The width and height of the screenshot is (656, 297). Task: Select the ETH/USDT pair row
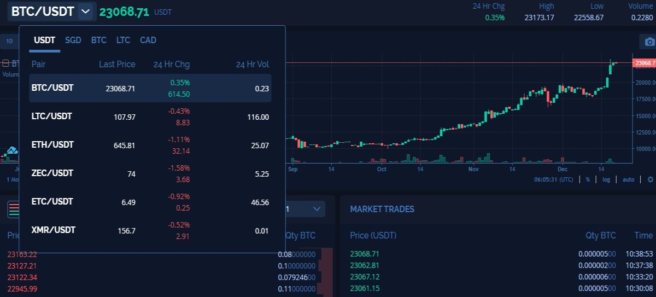coord(150,145)
